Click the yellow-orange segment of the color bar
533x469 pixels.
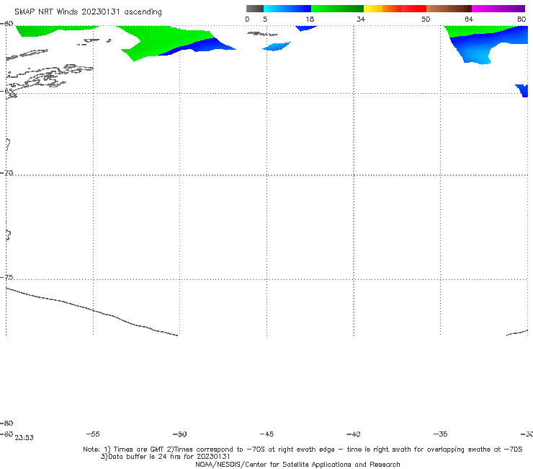point(382,9)
